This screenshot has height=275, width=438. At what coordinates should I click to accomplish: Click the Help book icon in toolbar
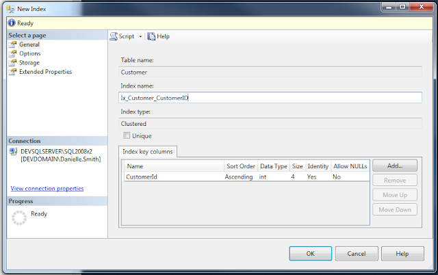[x=151, y=36]
